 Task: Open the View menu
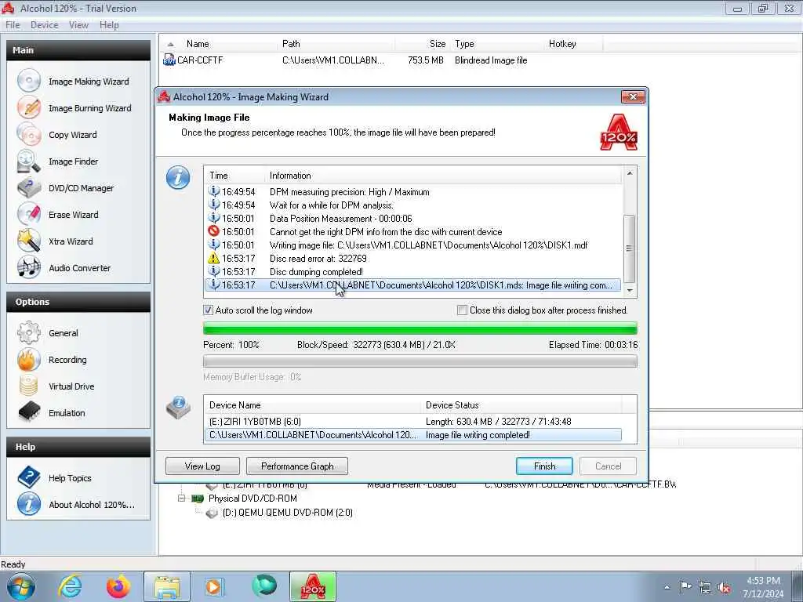pyautogui.click(x=78, y=24)
